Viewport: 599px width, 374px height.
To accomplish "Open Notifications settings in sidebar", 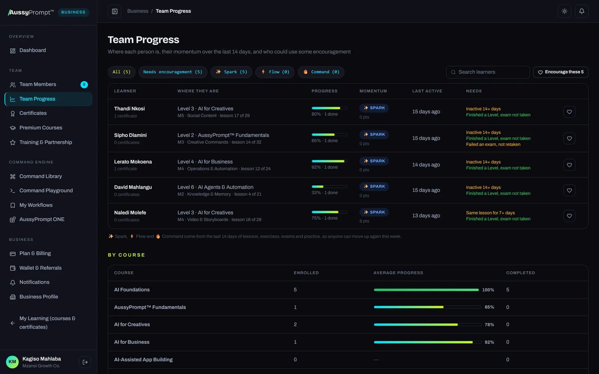I will (x=48, y=282).
